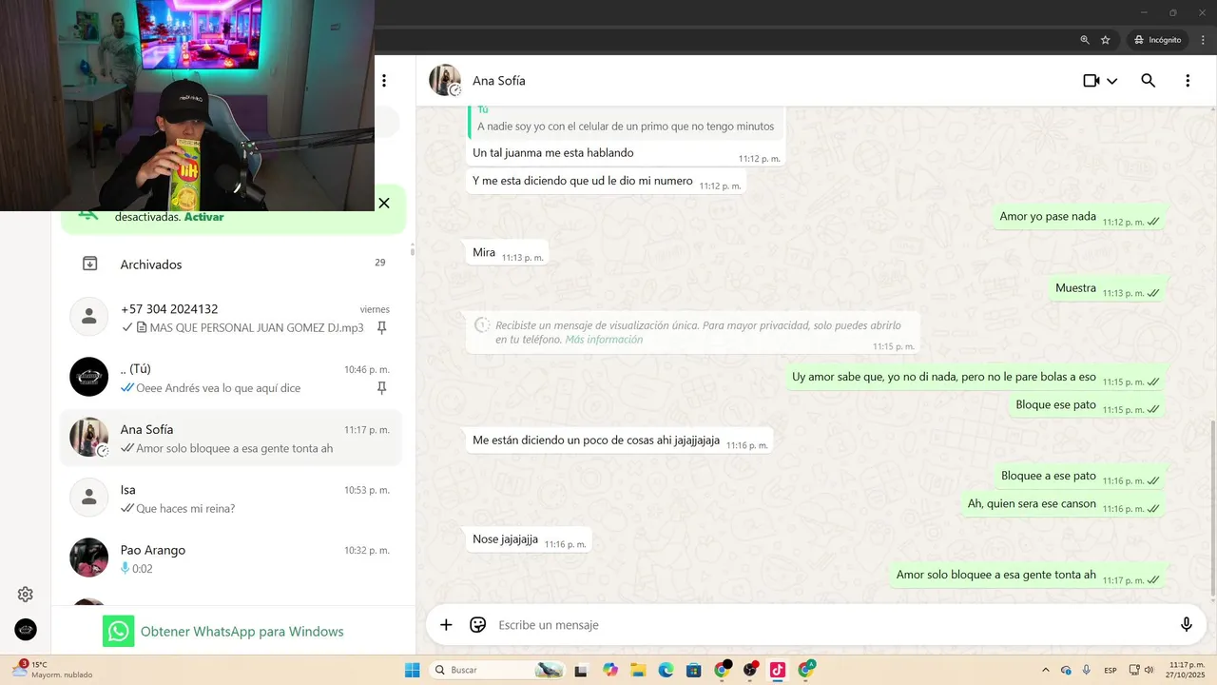The image size is (1217, 685).
Task: Open TikTok app from taskbar
Action: (778, 670)
